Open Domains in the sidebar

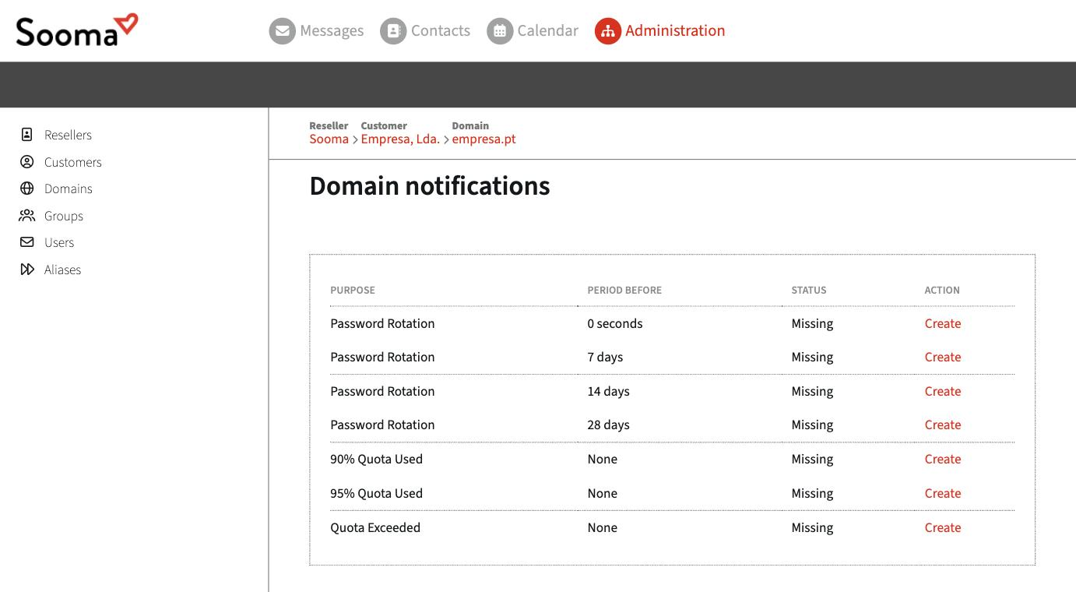pos(68,189)
